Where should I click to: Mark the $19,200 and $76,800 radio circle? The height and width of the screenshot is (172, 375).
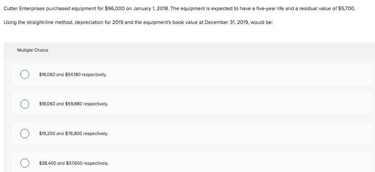coord(25,133)
